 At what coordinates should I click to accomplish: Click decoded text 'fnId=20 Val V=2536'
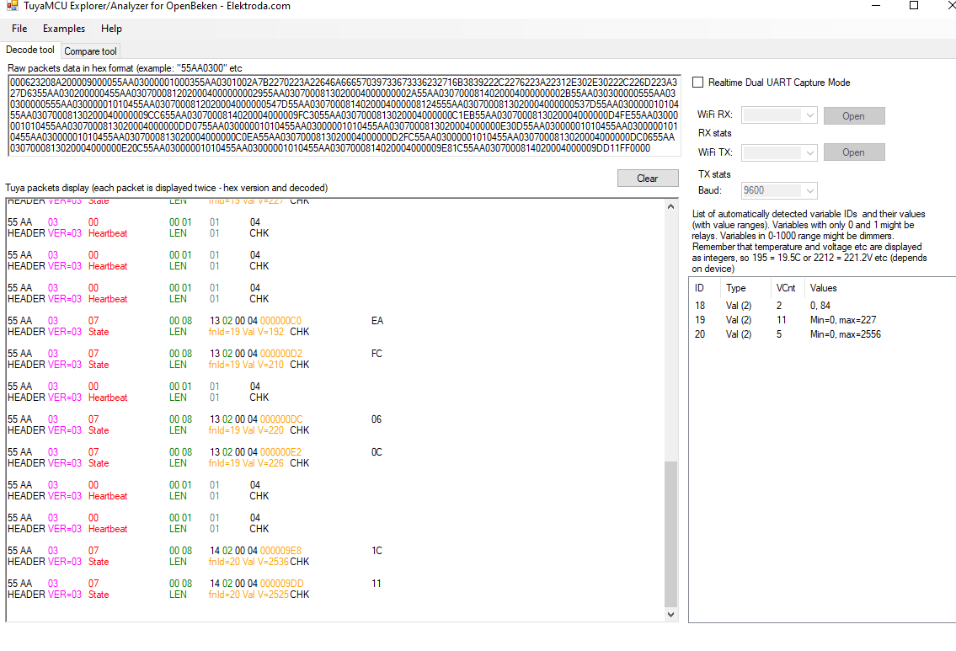pyautogui.click(x=248, y=562)
